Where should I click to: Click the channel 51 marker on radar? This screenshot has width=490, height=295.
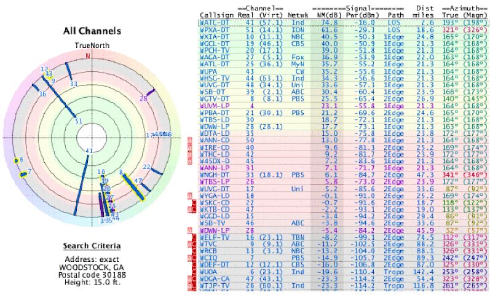[x=78, y=122]
